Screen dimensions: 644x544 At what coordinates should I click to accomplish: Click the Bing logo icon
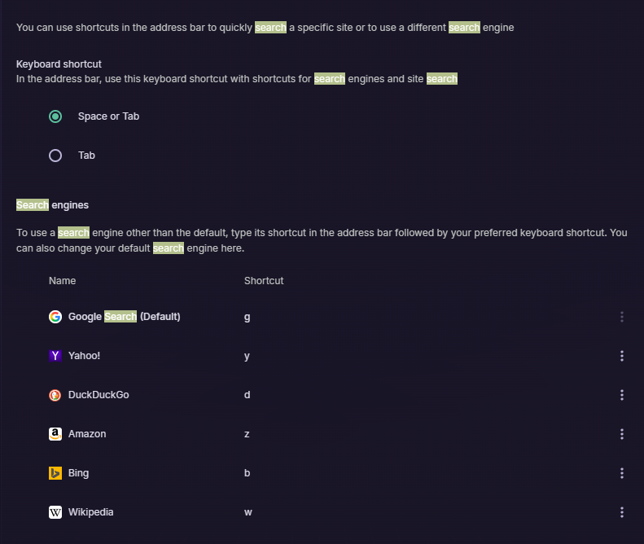point(55,473)
